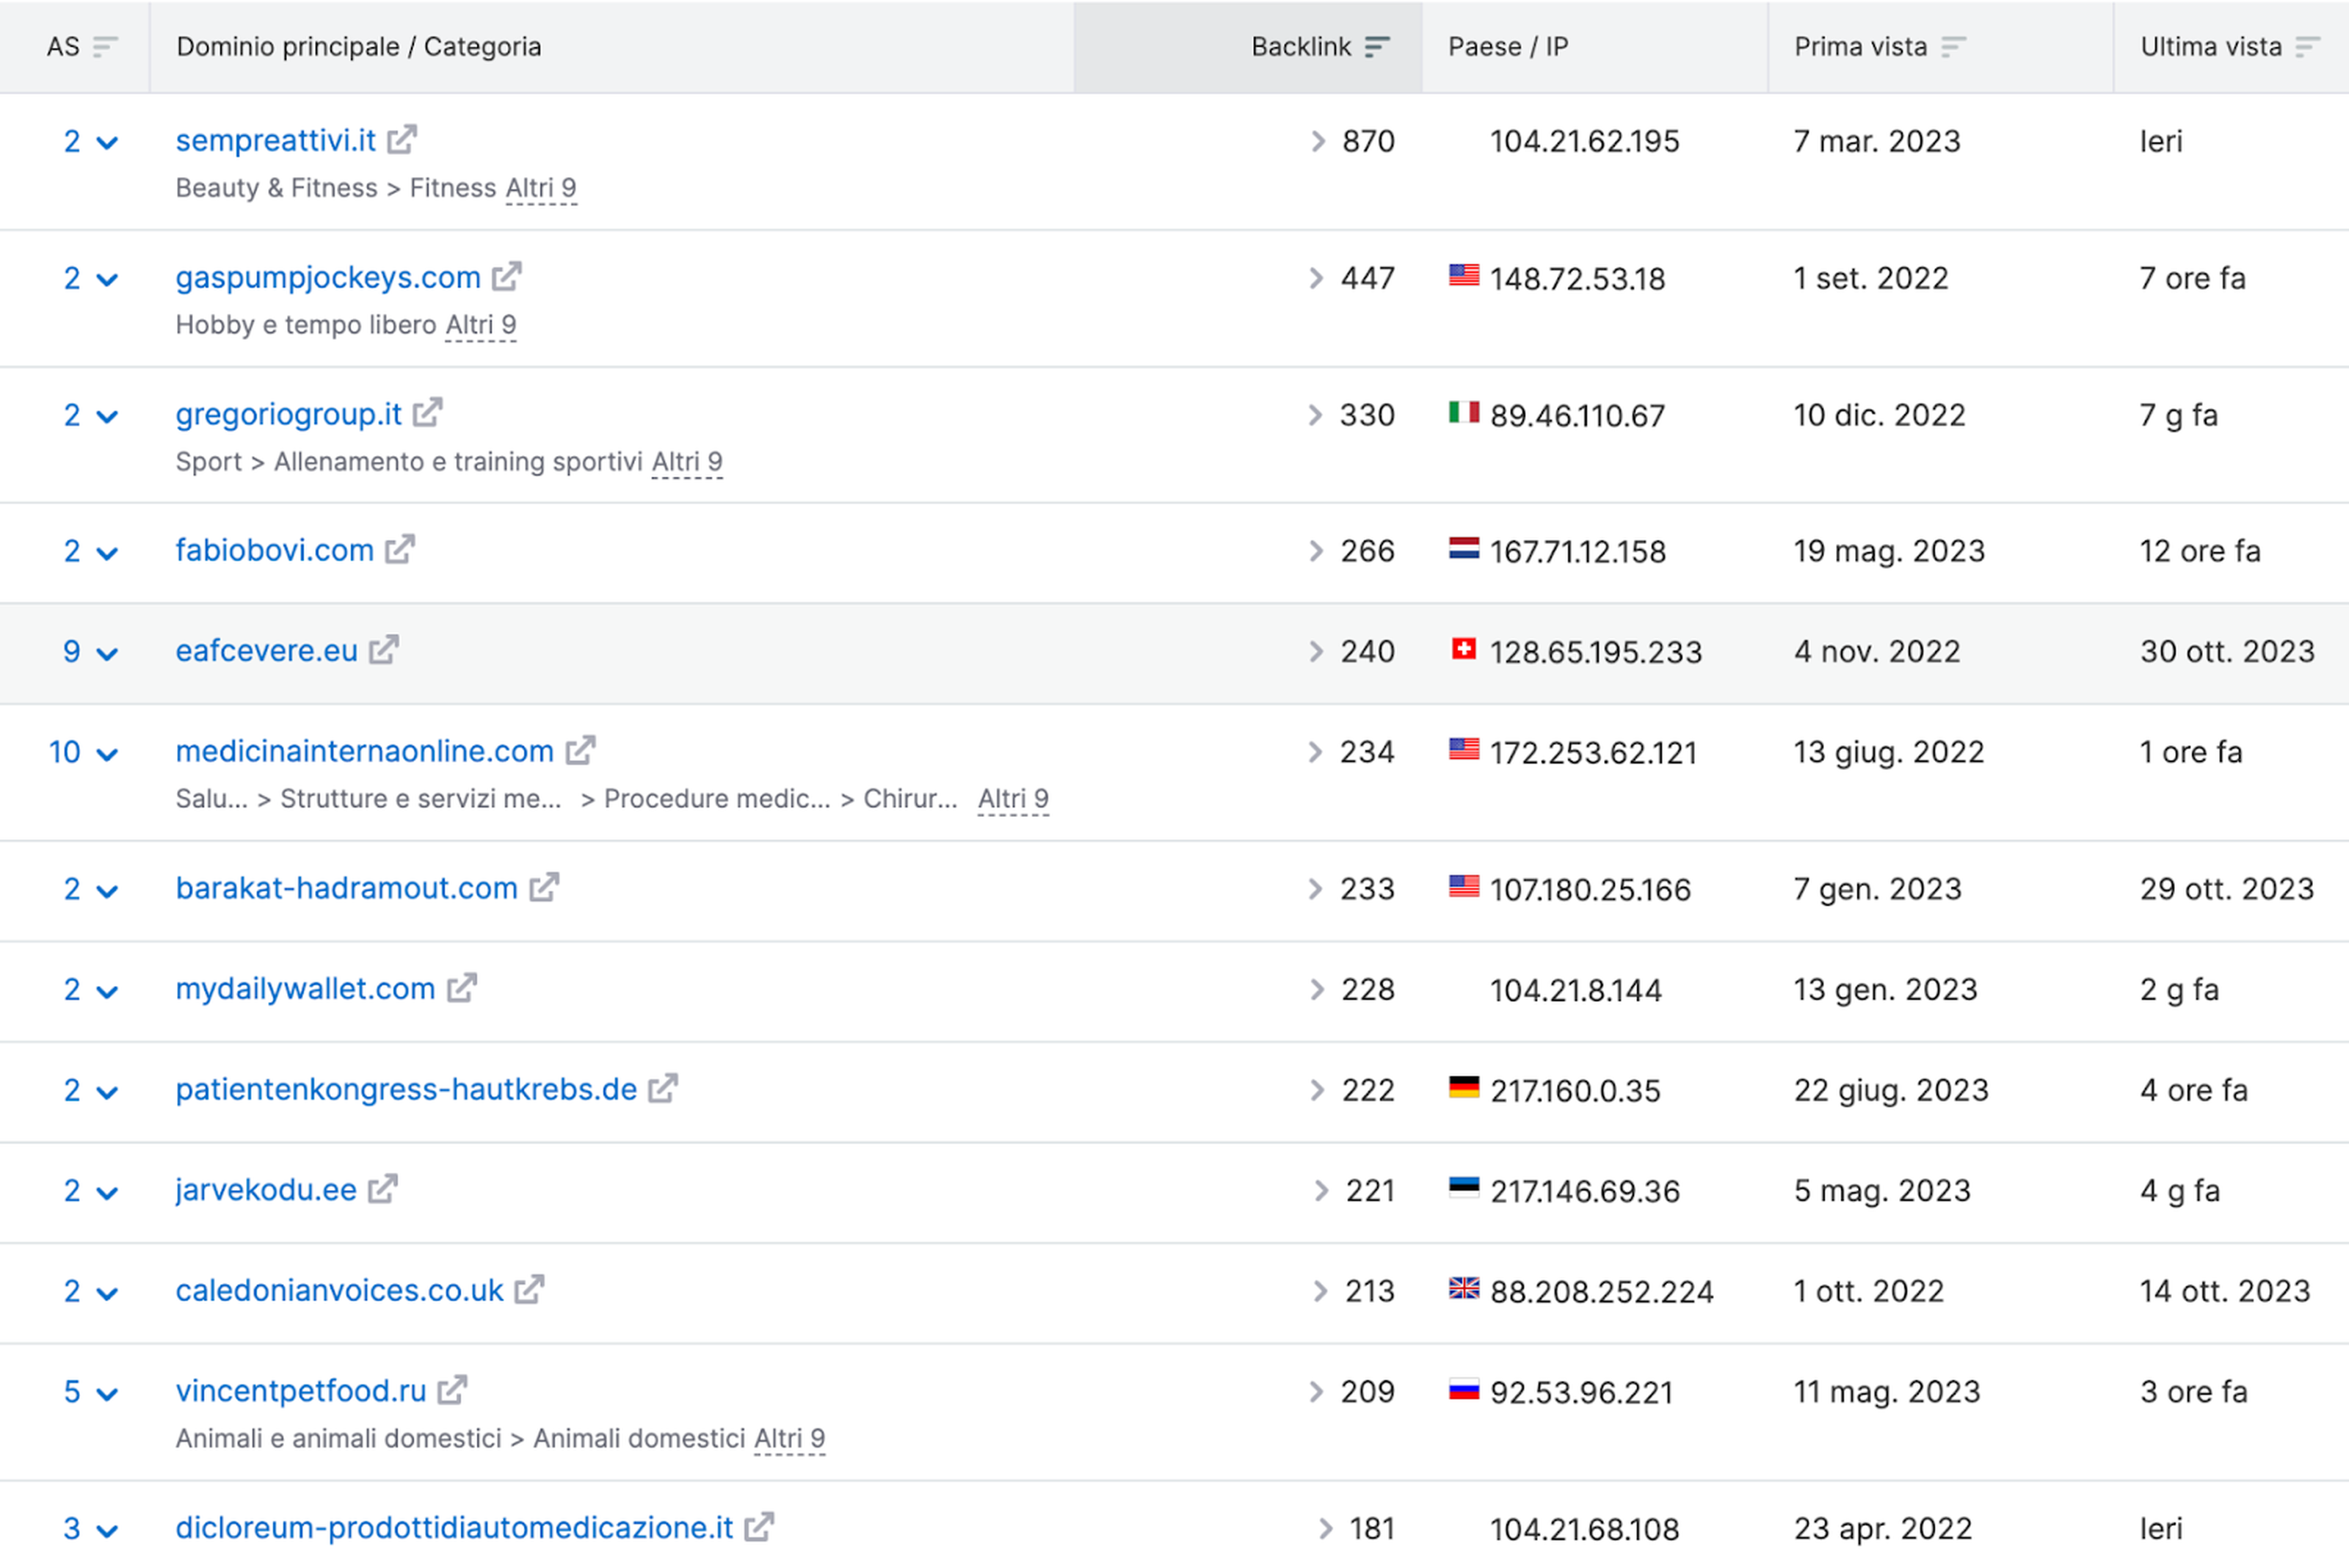
Task: Click external link icon beside gaspumpjockeys.com
Action: pyautogui.click(x=506, y=277)
